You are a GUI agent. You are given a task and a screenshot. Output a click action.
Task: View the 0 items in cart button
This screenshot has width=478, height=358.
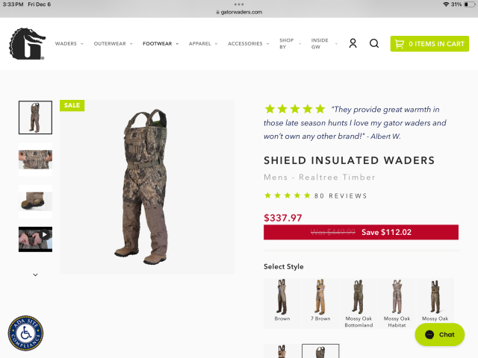coord(429,44)
